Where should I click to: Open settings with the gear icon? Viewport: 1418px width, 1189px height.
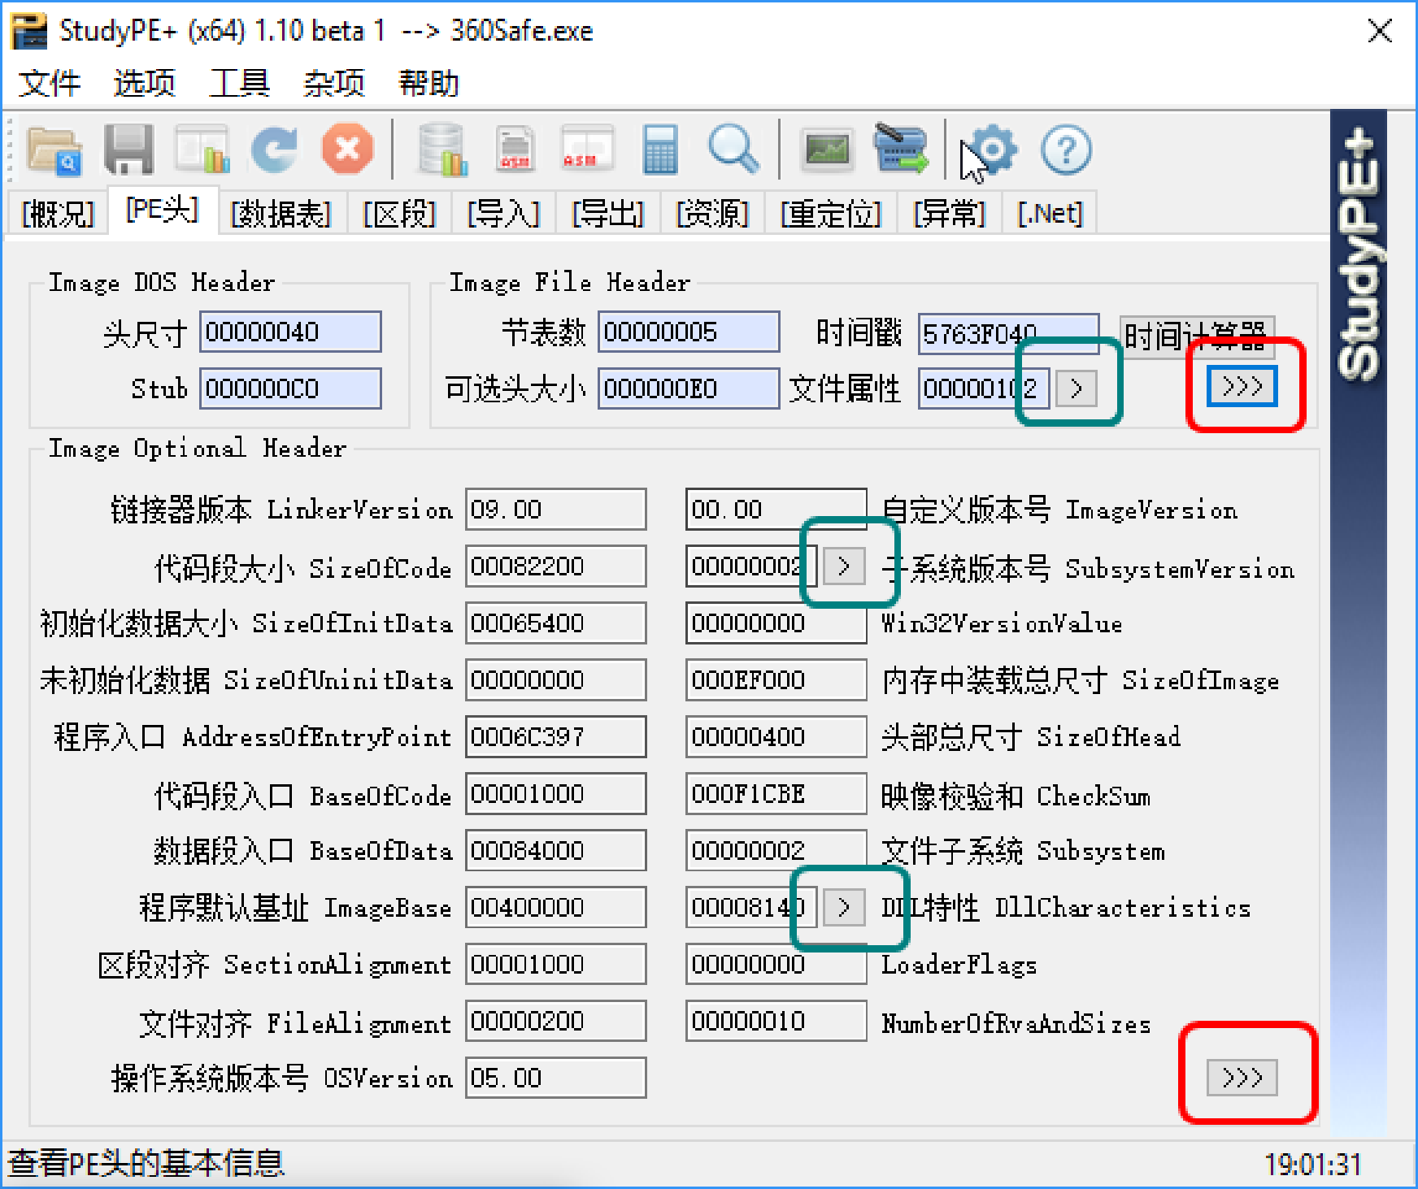(x=993, y=150)
